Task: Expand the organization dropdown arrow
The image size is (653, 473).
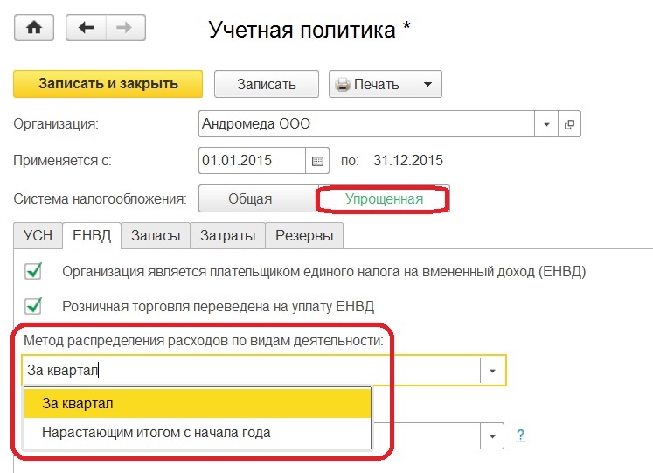Action: pos(546,123)
